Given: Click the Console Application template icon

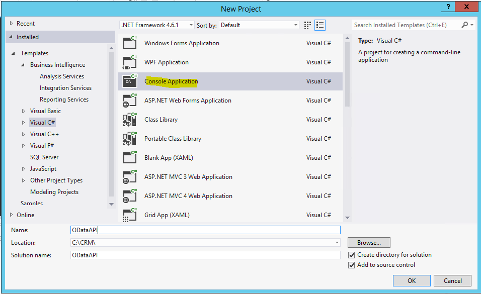Looking at the screenshot, I should pyautogui.click(x=130, y=81).
